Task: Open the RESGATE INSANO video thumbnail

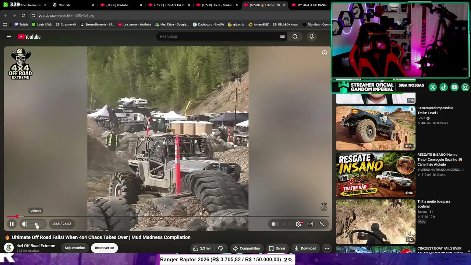Action: pos(375,175)
